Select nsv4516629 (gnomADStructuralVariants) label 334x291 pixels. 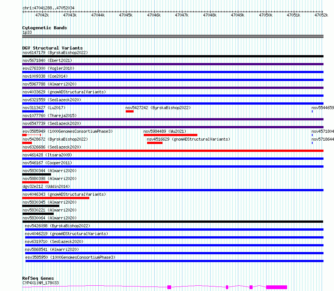click(x=188, y=139)
